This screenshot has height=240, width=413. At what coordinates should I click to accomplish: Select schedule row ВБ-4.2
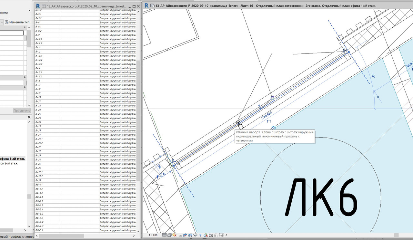coord(86,222)
